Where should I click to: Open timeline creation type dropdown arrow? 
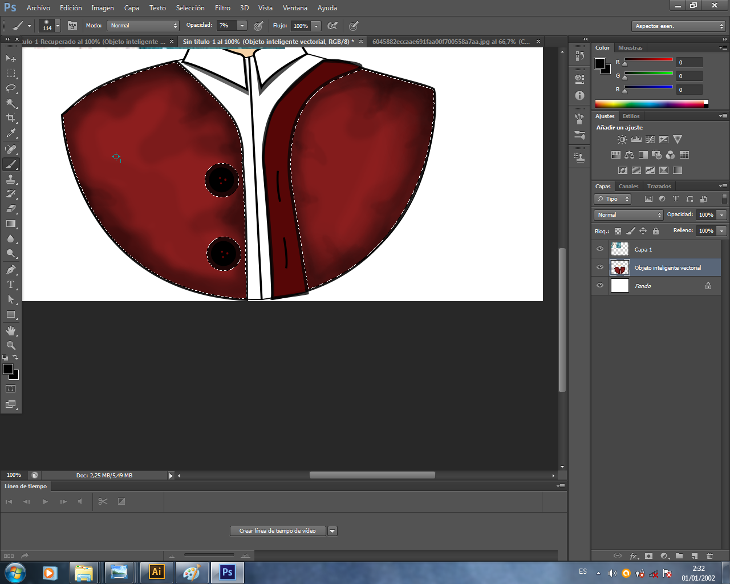[332, 531]
